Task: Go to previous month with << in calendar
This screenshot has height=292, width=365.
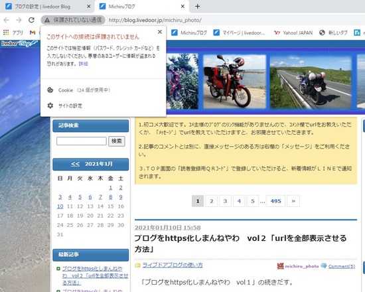Action: tap(75, 164)
